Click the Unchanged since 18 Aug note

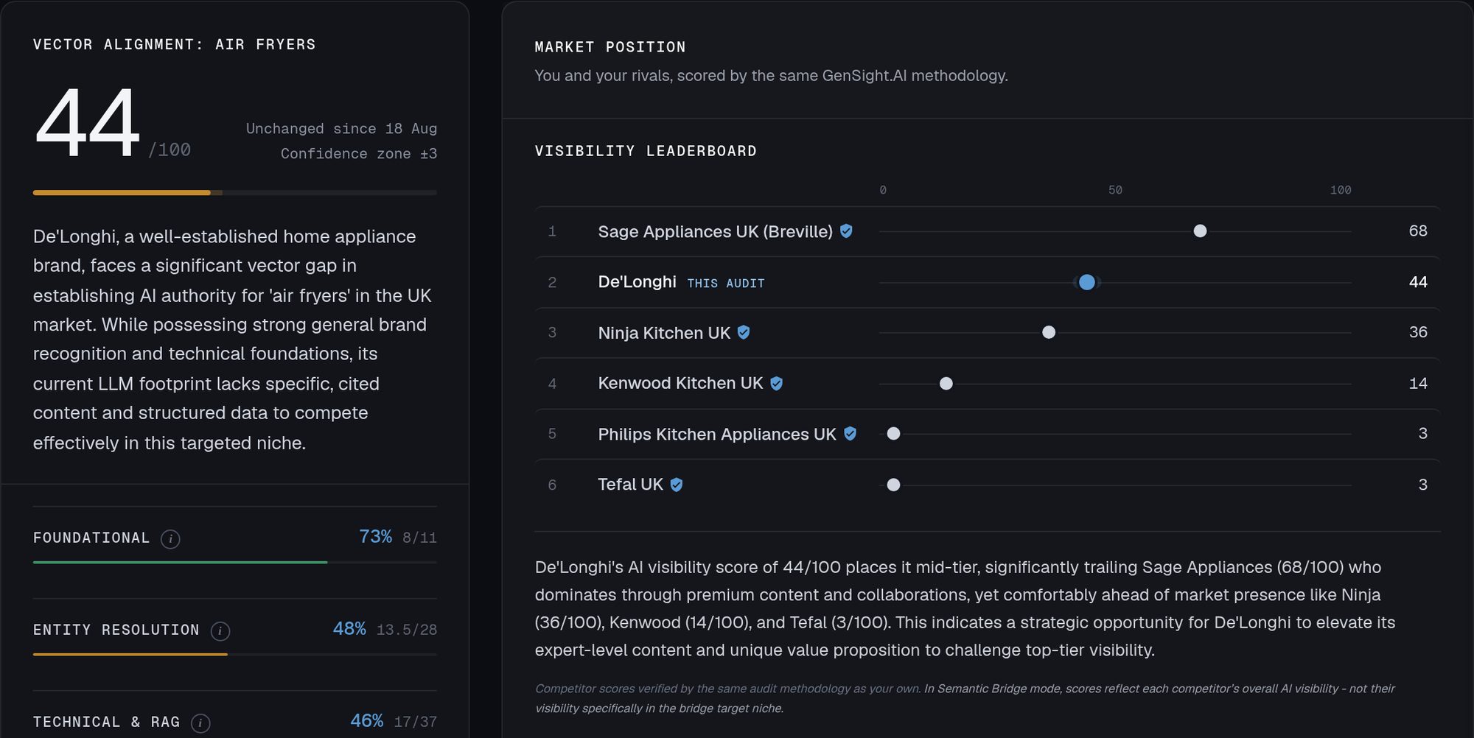(341, 129)
